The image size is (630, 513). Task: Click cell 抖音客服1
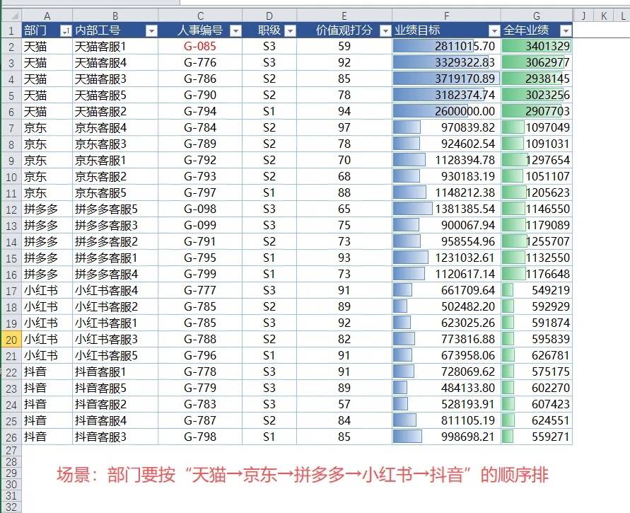point(115,371)
